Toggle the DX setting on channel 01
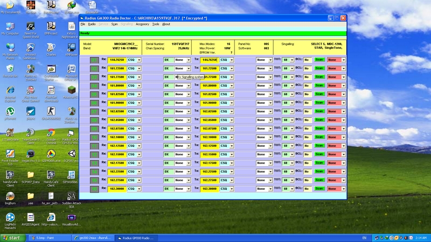This screenshot has width=431, height=242. pyautogui.click(x=168, y=60)
